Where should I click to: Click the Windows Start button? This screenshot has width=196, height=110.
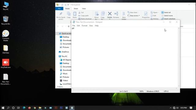(3, 108)
